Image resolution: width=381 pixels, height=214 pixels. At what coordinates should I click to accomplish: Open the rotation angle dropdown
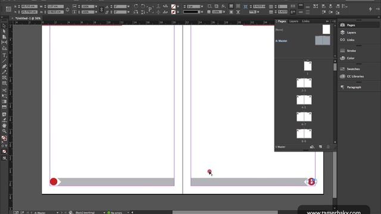pos(129,7)
